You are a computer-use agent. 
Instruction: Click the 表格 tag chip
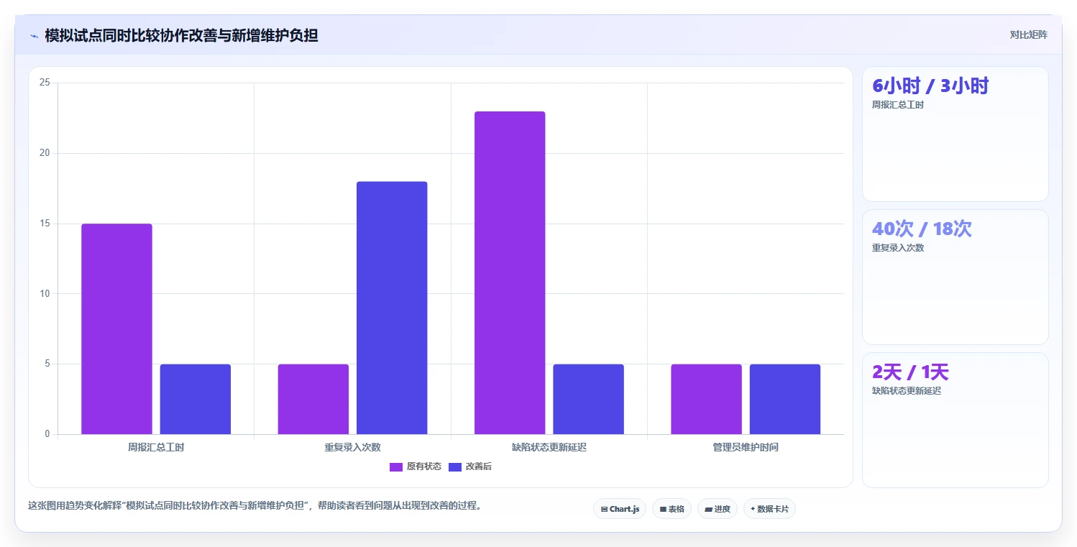(672, 509)
